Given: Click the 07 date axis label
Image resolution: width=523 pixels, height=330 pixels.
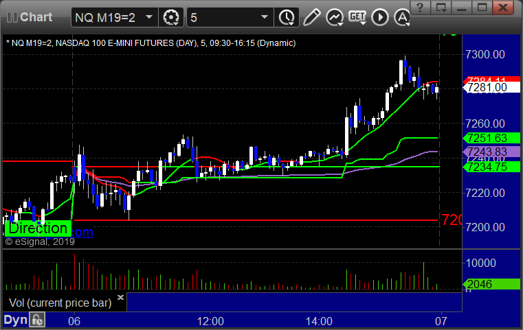Looking at the screenshot, I should coord(441,321).
